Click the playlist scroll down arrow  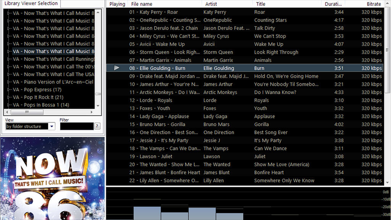tap(387, 183)
